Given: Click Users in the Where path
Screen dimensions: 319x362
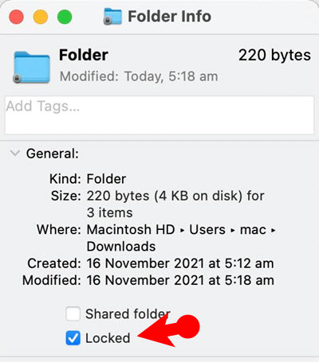Looking at the screenshot, I should point(207,229).
